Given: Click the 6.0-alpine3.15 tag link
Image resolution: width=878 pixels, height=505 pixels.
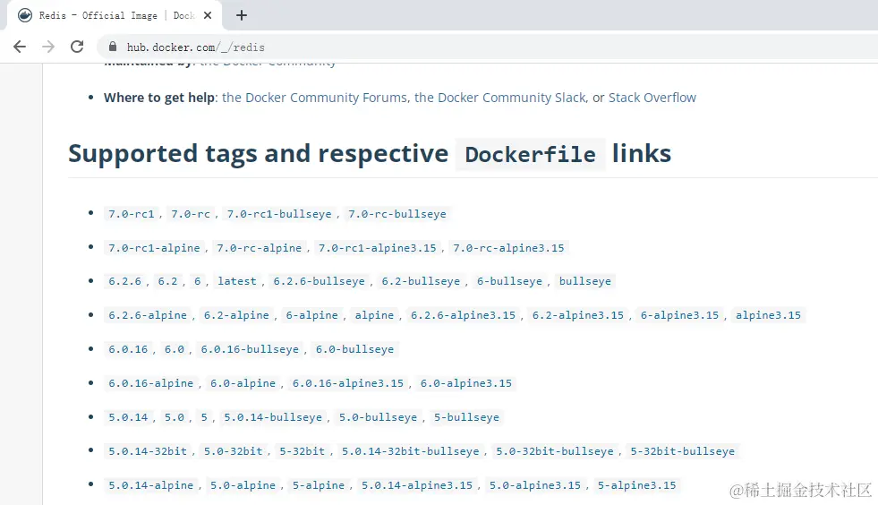Looking at the screenshot, I should click(466, 383).
